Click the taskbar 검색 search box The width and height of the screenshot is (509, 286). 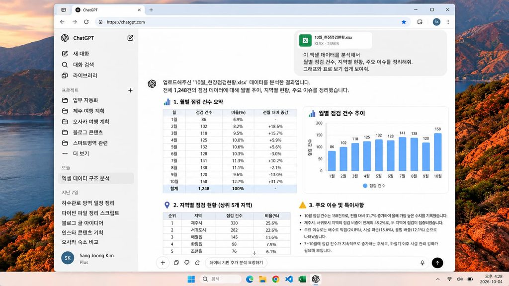coord(221,279)
